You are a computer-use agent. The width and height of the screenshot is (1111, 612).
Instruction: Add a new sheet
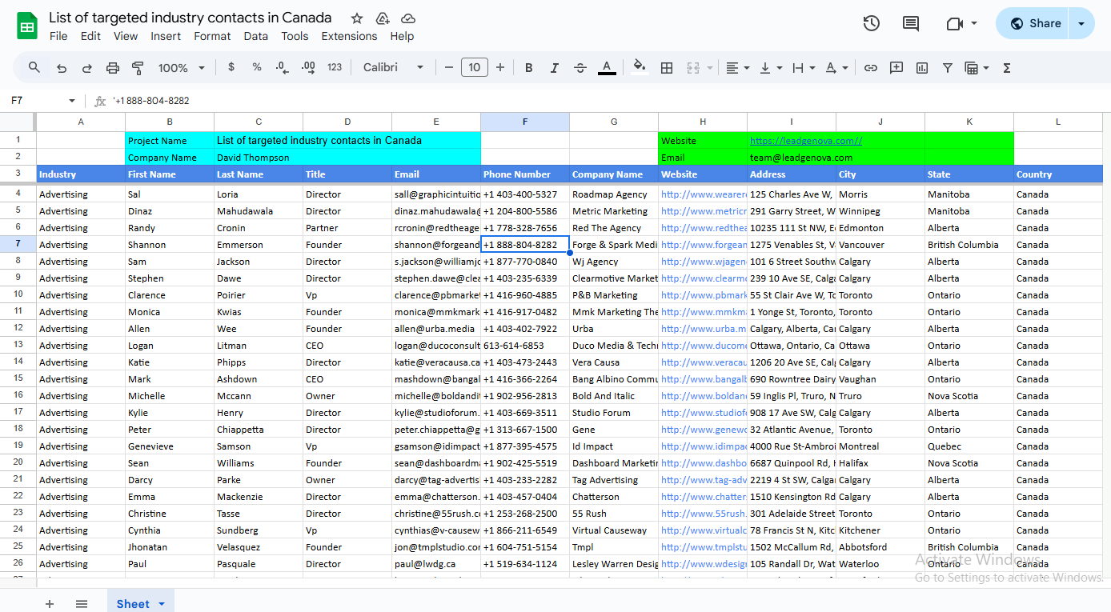[50, 604]
